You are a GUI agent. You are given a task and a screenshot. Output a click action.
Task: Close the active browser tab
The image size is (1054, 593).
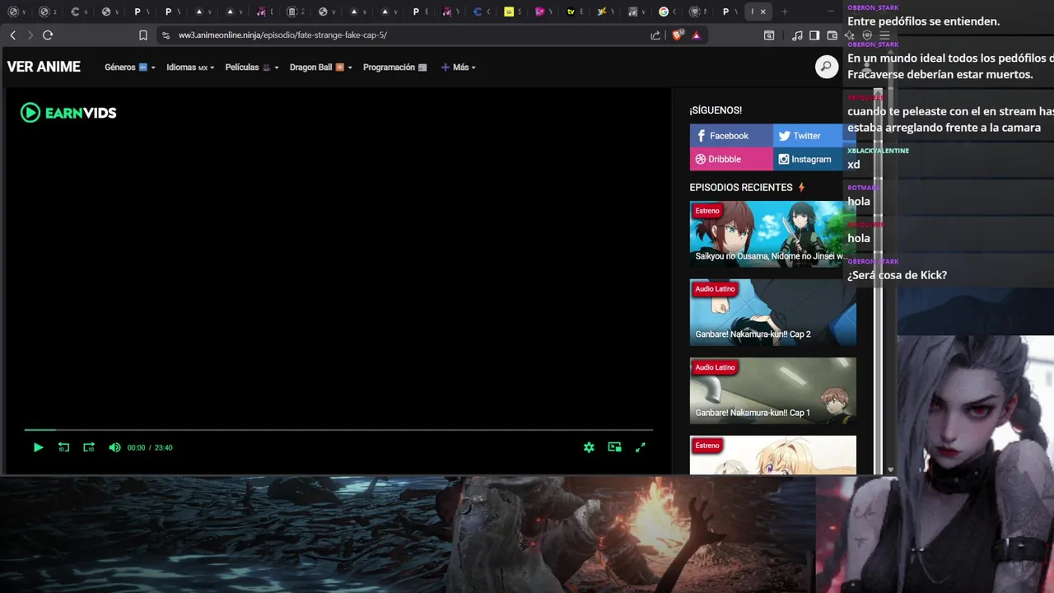pos(763,12)
